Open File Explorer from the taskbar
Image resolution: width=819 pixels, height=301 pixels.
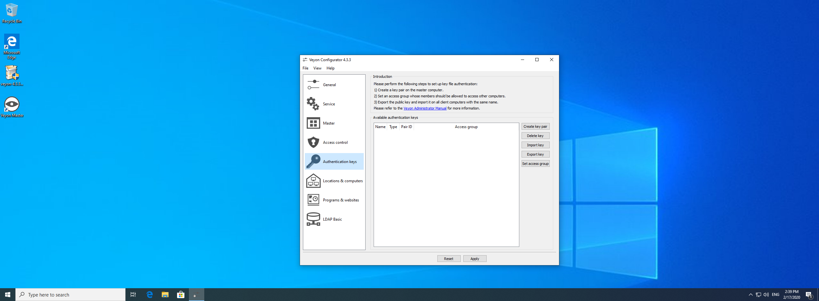coord(165,295)
